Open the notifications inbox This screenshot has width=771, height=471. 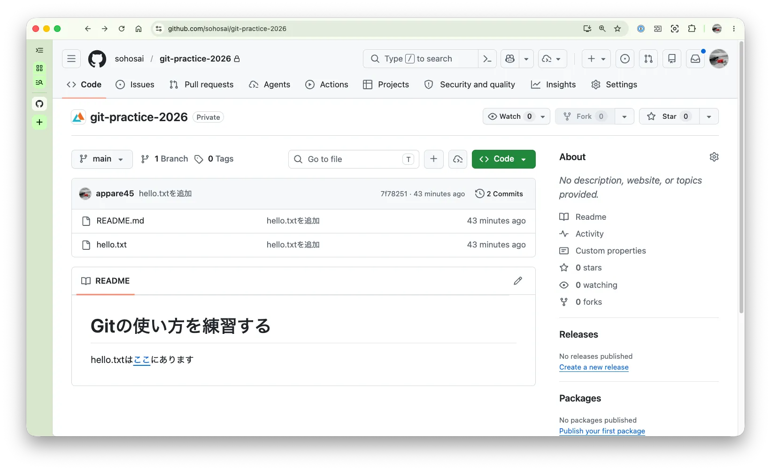click(695, 59)
